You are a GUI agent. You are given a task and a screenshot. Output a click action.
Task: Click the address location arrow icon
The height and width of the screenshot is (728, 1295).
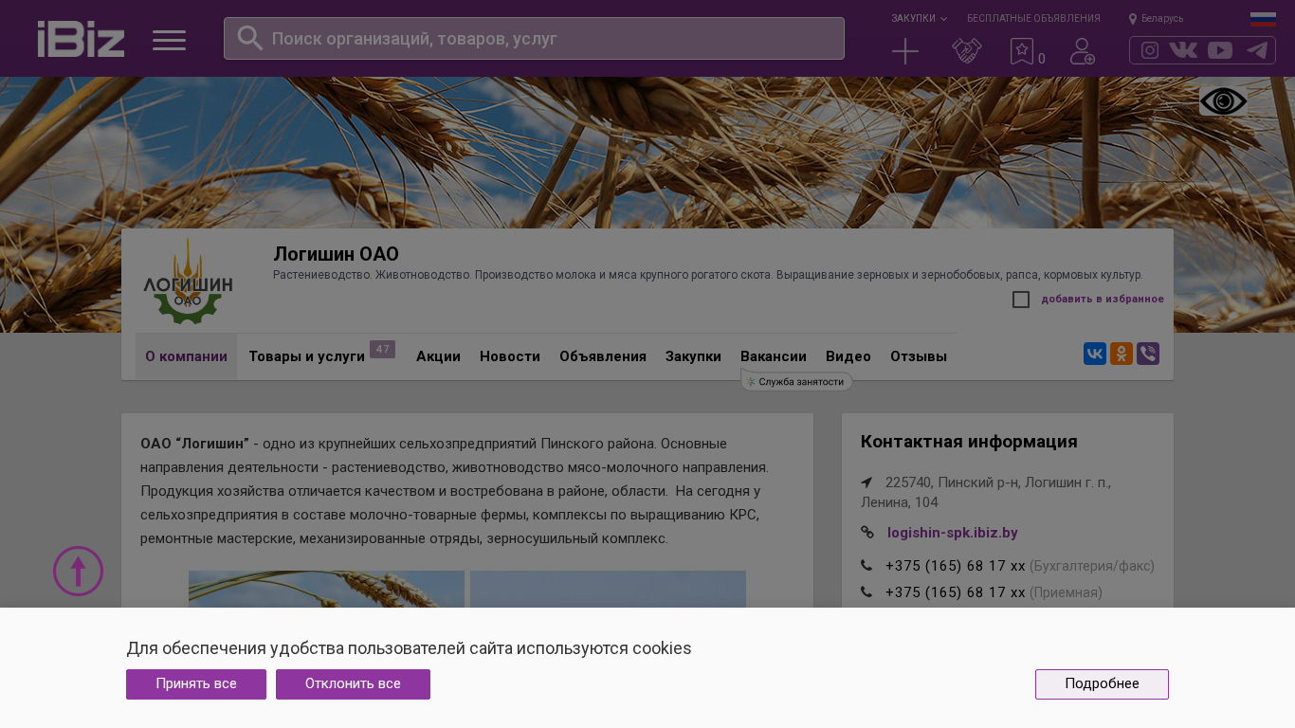tap(866, 482)
